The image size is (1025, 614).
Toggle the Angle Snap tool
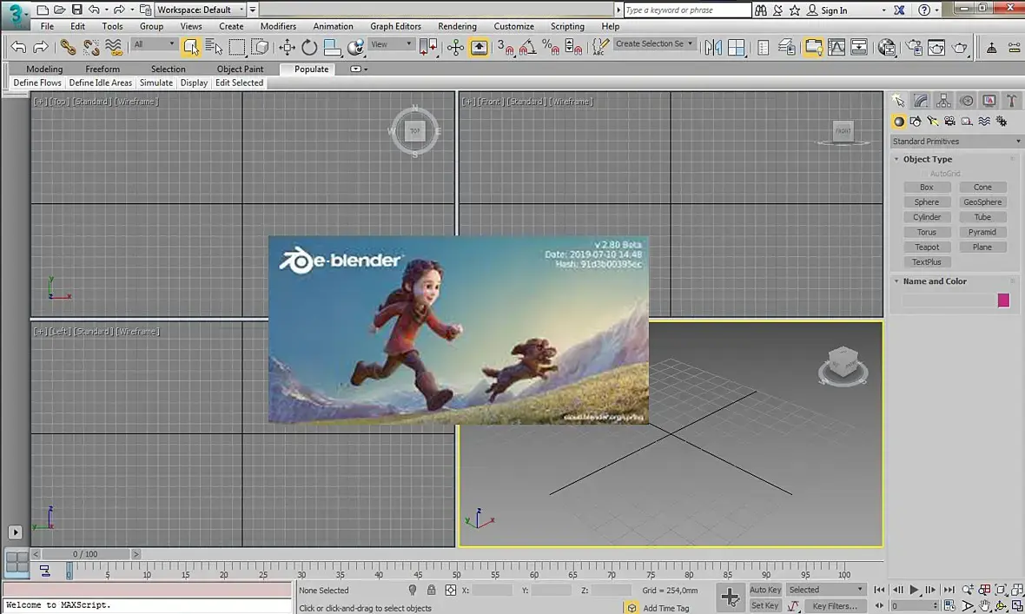(527, 47)
